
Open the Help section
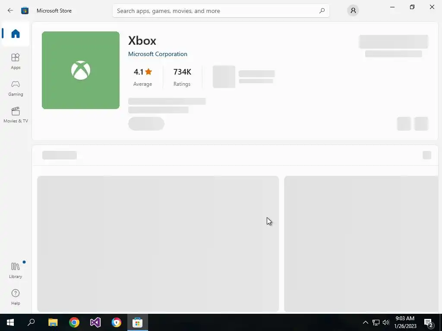click(x=16, y=297)
